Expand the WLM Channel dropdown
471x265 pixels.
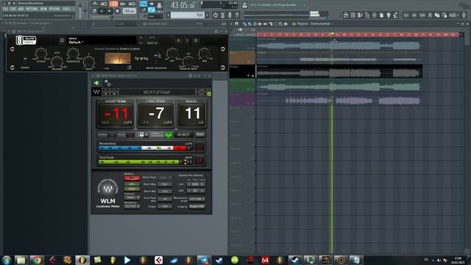click(x=132, y=198)
